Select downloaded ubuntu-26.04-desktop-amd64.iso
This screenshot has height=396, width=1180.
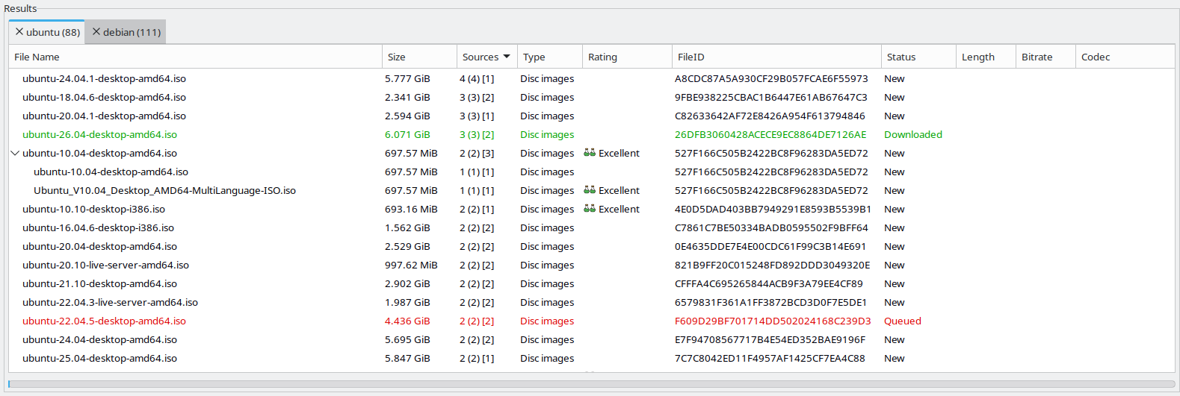coord(99,134)
